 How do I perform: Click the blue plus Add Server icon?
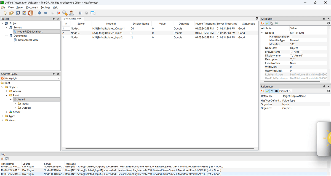pos(39,13)
